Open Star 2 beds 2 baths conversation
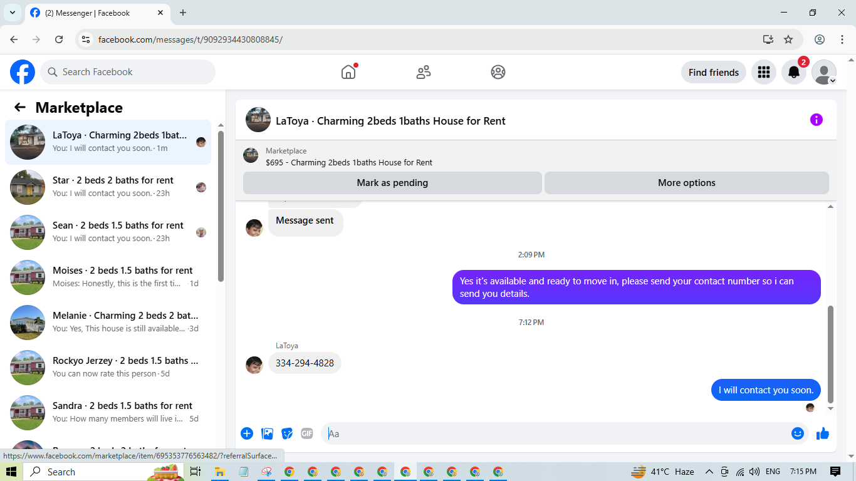The image size is (856, 481). (x=108, y=187)
